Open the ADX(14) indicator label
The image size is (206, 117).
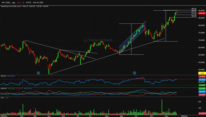tap(4, 88)
